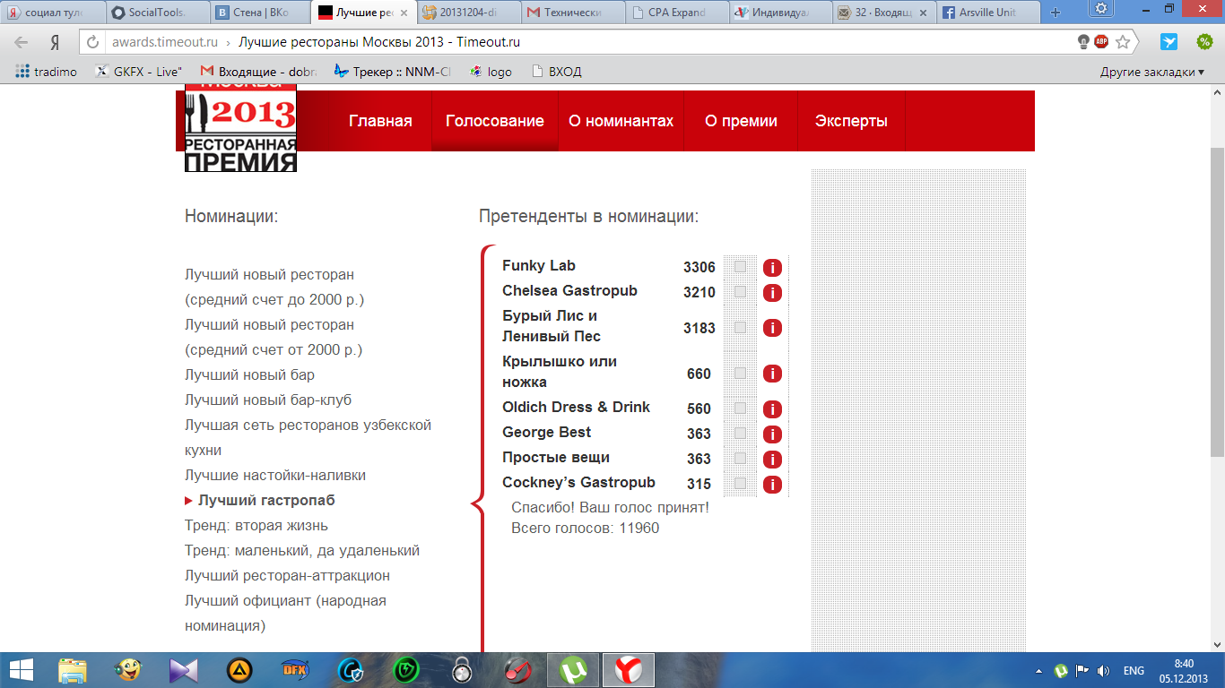The image size is (1225, 688).
Task: Open nomination Лучший ресторан-аттракцион
Action: 287,575
